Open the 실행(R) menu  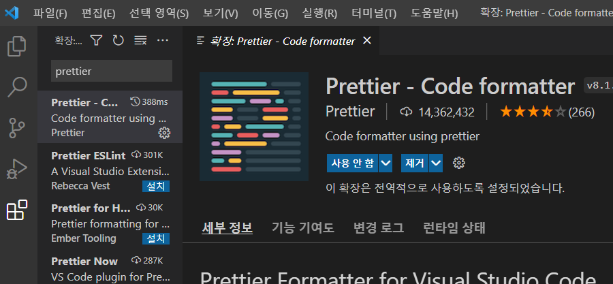coord(319,14)
